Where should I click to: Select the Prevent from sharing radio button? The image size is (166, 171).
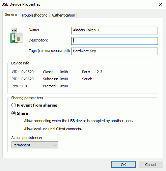point(13,105)
